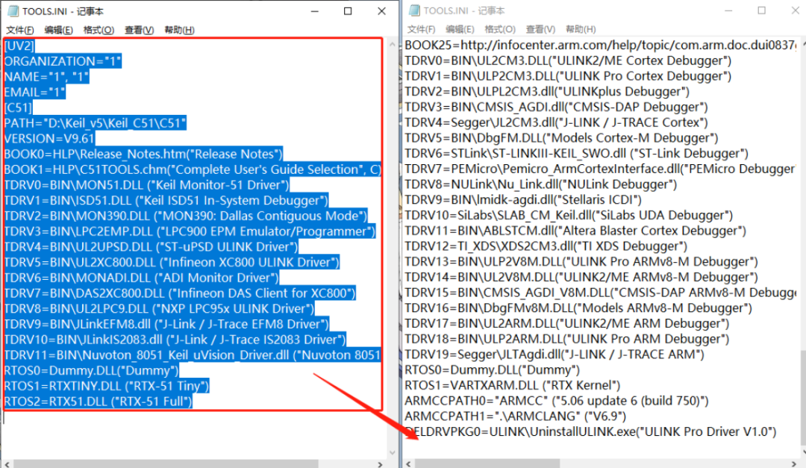Open 格式(O) menu in right Notepad window
Screen dimensions: 806x468
500,29
